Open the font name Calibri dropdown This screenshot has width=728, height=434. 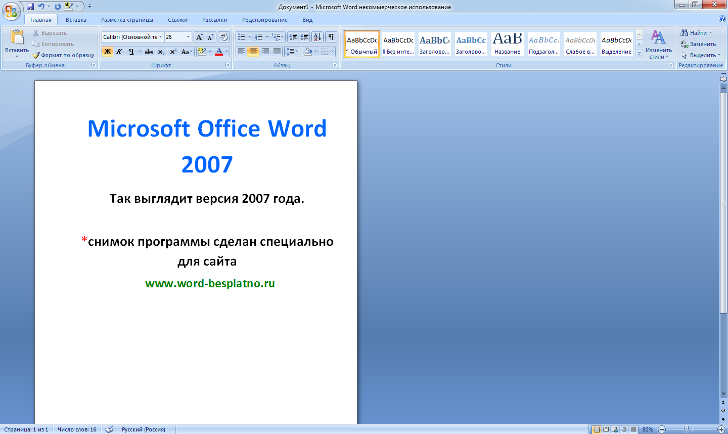coord(161,37)
